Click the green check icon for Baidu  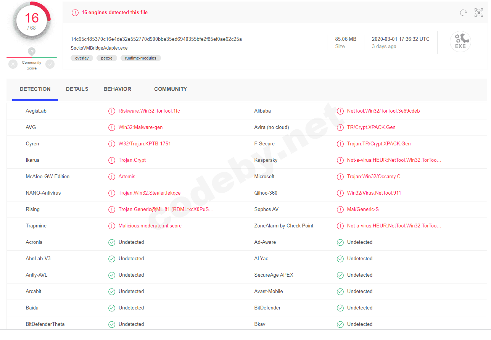112,308
